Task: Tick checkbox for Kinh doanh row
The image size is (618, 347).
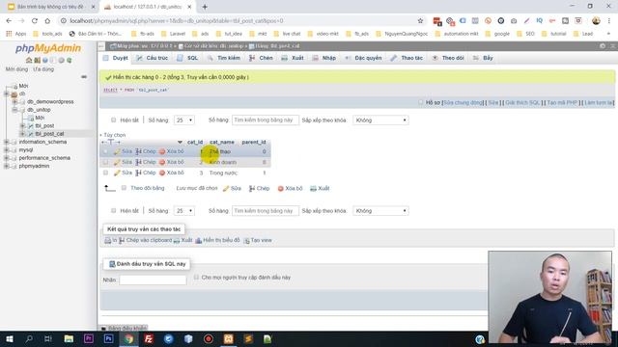Action: (105, 162)
